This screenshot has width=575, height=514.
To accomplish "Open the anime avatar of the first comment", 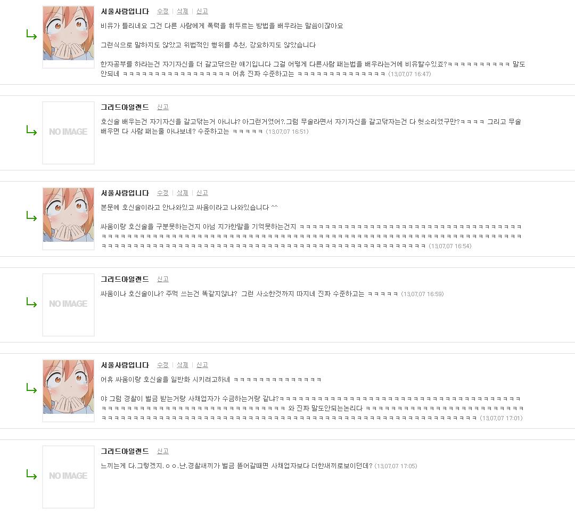I will [x=68, y=33].
